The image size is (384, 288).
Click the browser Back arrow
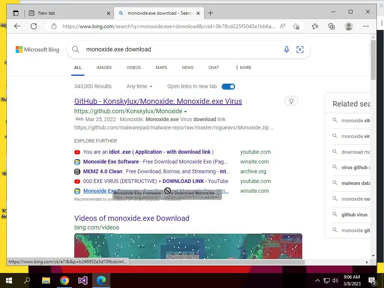[17, 26]
